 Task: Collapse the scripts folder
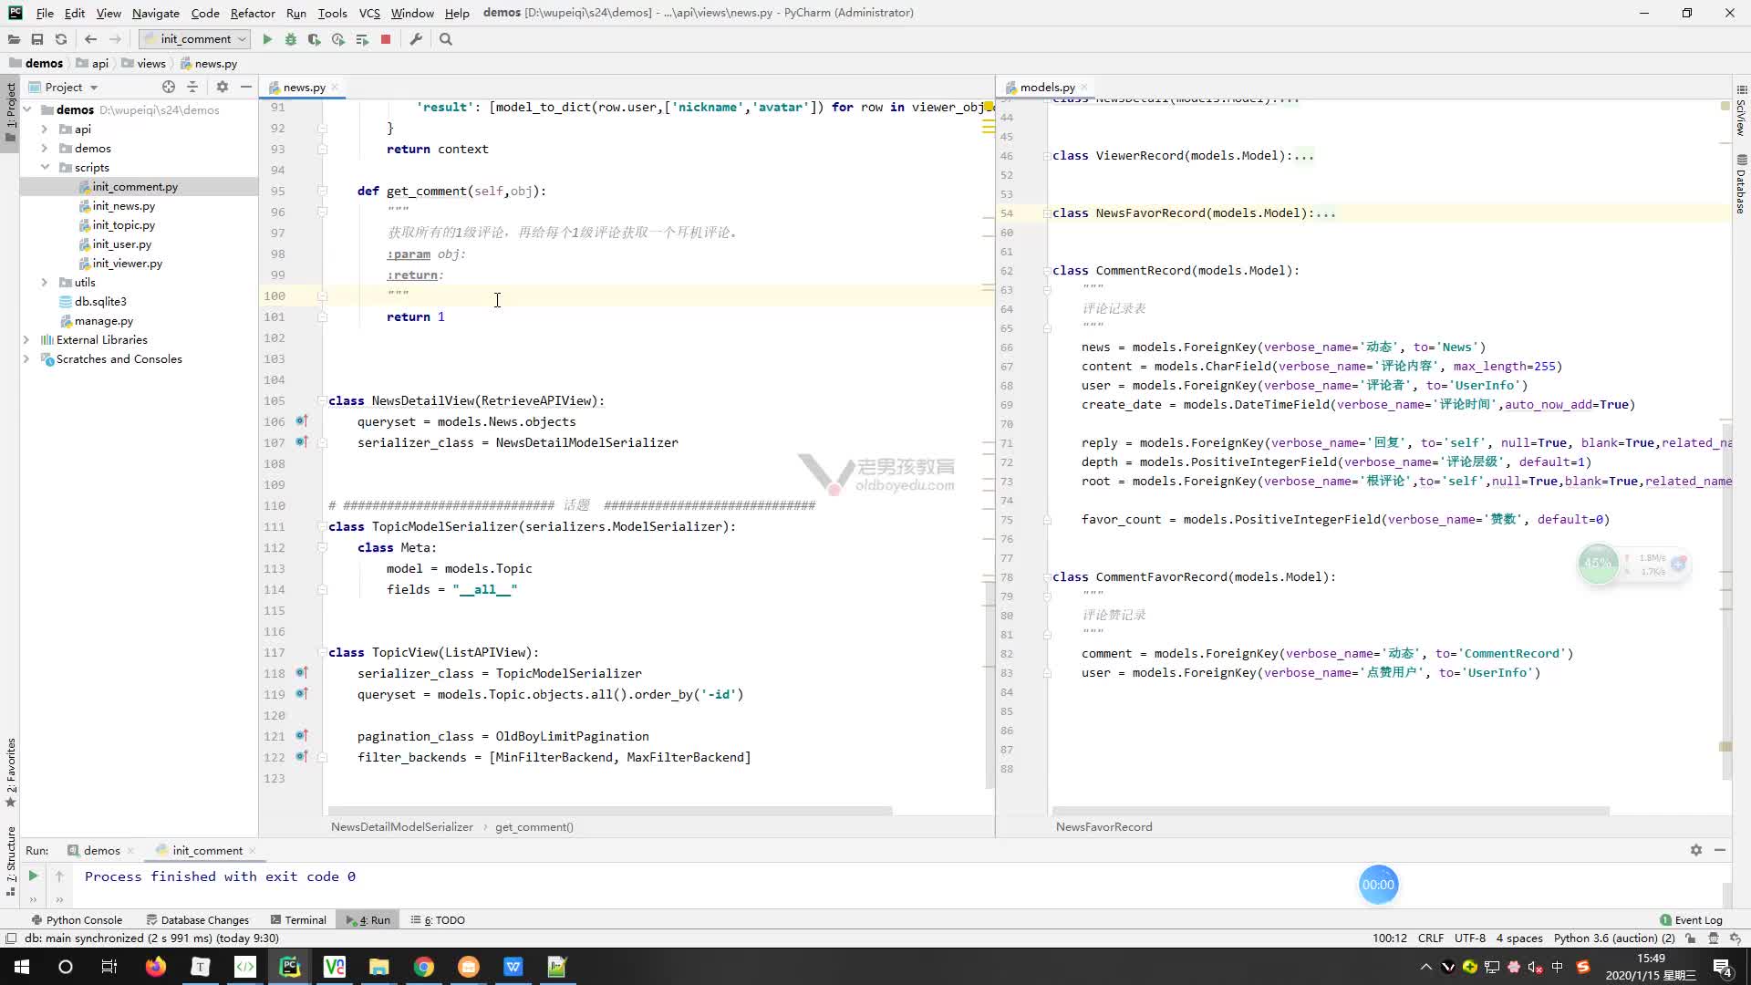(x=44, y=167)
